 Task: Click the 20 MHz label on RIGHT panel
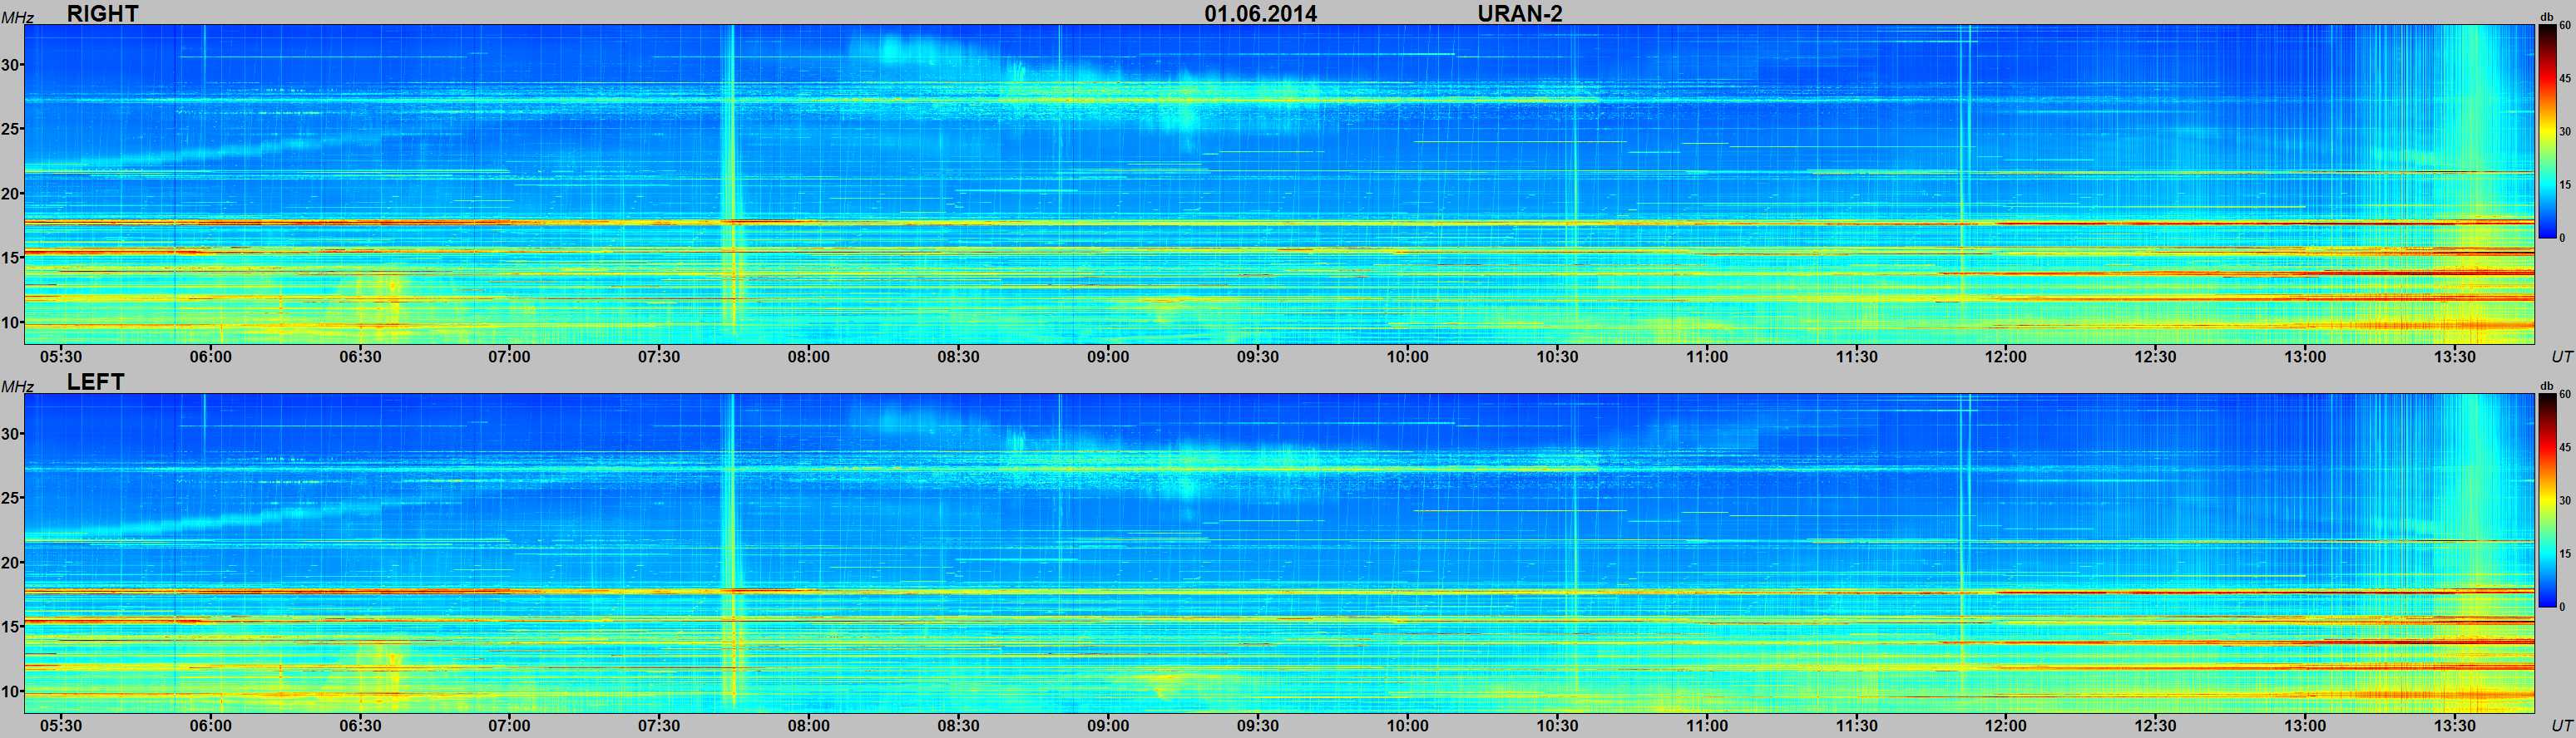pos(11,194)
